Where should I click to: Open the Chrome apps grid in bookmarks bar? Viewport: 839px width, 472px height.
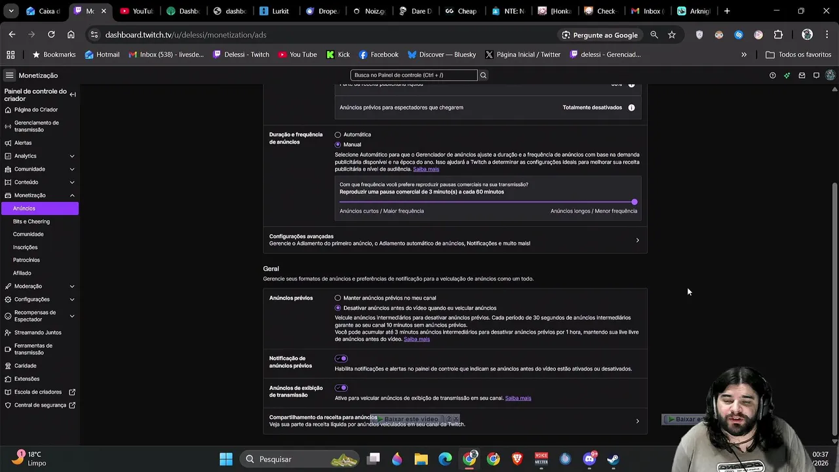10,54
